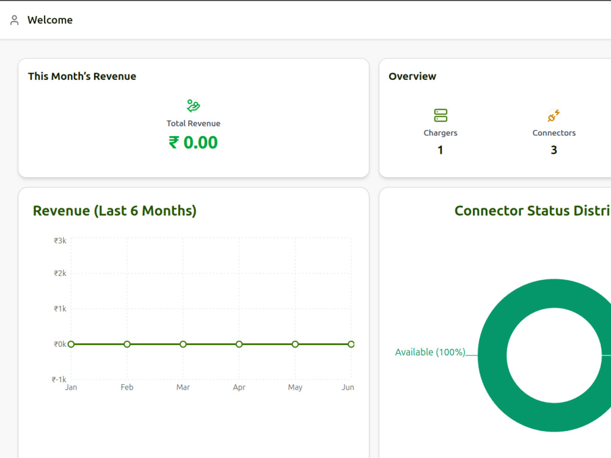
Task: Click the 'May' month axis label
Action: pos(295,388)
